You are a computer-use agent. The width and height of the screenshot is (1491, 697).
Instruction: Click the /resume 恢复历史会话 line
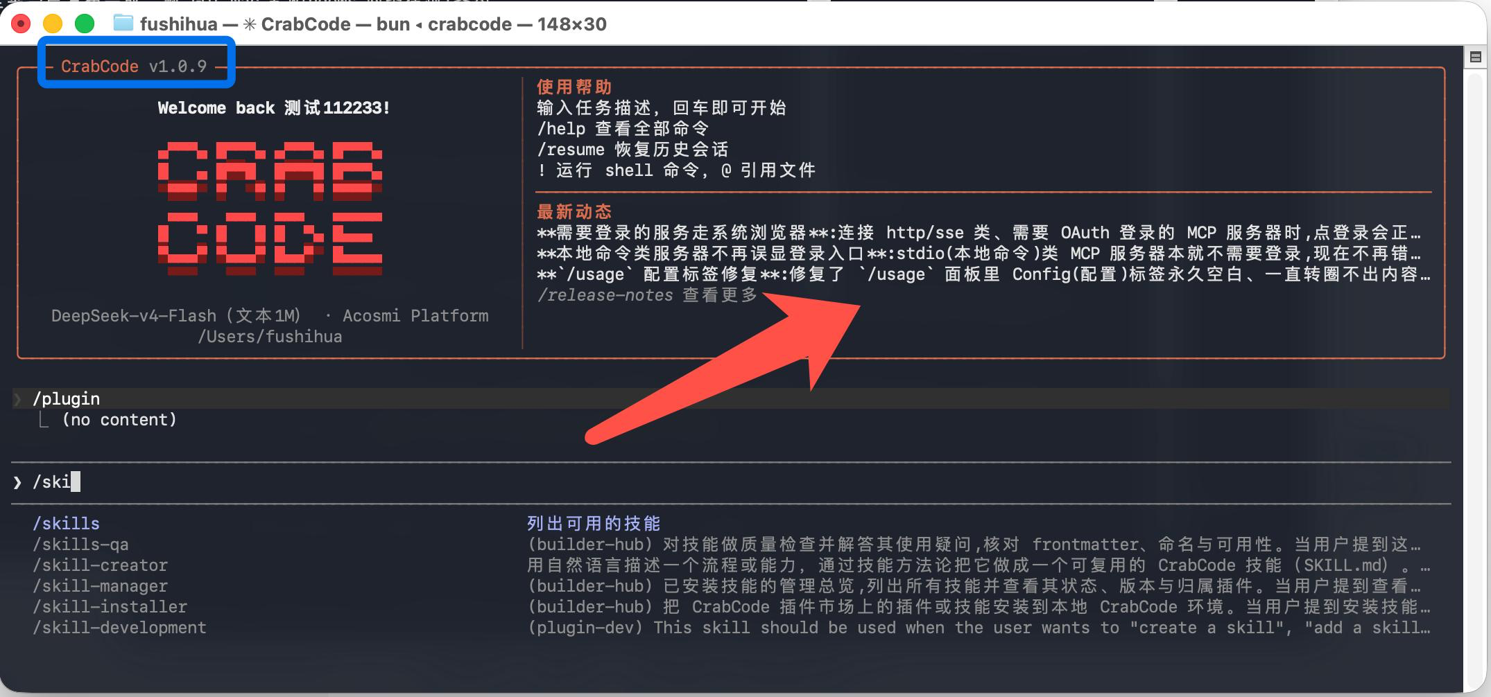point(632,150)
